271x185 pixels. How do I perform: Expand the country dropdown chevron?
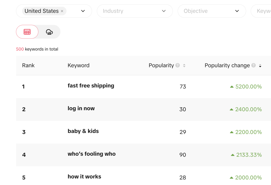83,11
